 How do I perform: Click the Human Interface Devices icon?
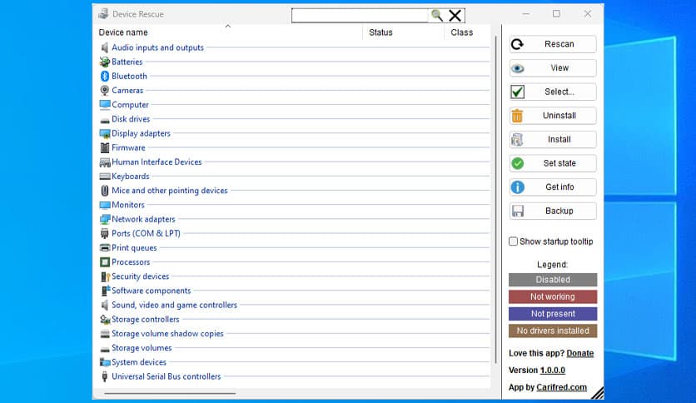point(105,162)
